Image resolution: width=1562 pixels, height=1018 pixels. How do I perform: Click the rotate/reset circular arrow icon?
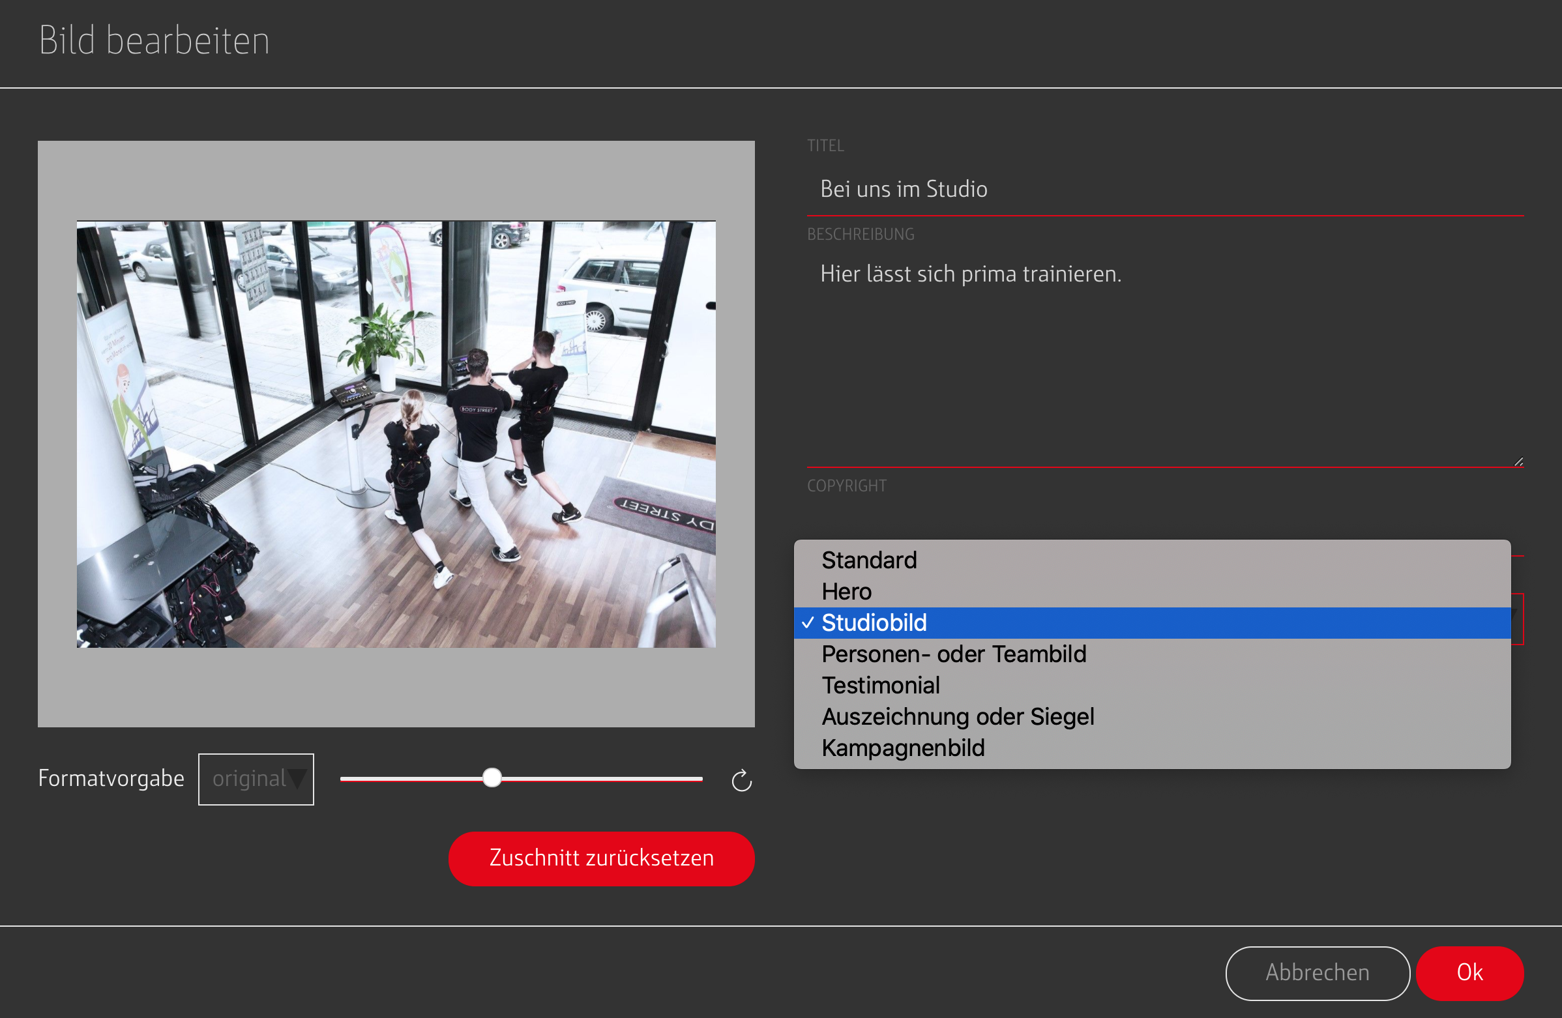point(741,780)
